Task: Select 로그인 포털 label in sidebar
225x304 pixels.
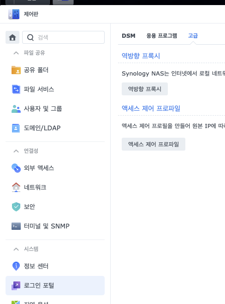Action: 39,286
